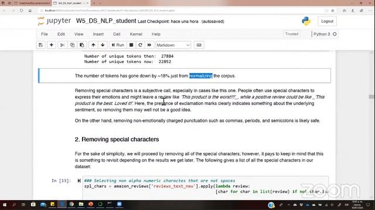Open Windows taskbar search
The width and height of the screenshot is (375, 210).
click(14, 205)
